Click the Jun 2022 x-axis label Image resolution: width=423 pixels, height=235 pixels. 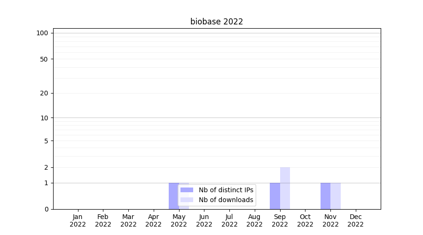click(x=204, y=220)
